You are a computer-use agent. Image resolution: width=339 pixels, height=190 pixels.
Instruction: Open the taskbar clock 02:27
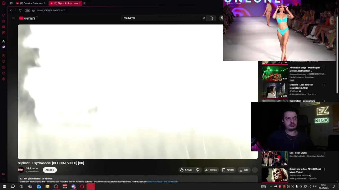coord(324,187)
